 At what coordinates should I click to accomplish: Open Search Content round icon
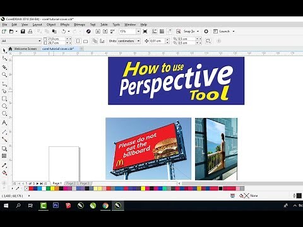coord(88,32)
